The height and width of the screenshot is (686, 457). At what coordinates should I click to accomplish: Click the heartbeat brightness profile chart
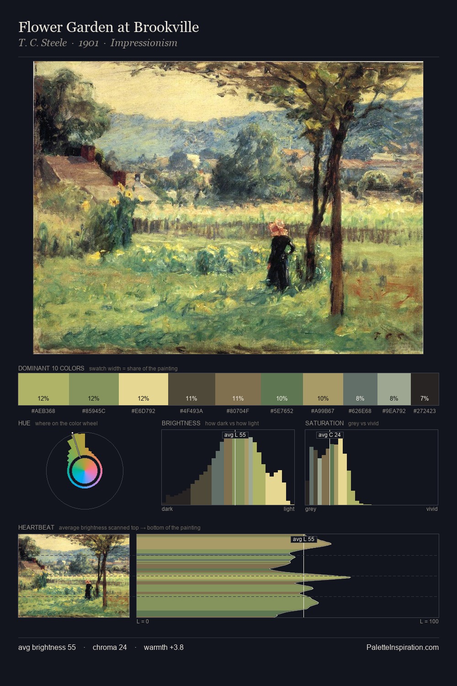[x=288, y=576]
